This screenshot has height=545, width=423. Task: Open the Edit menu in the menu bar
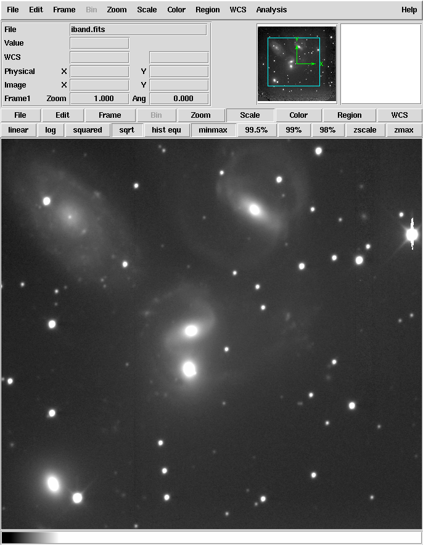coord(36,10)
